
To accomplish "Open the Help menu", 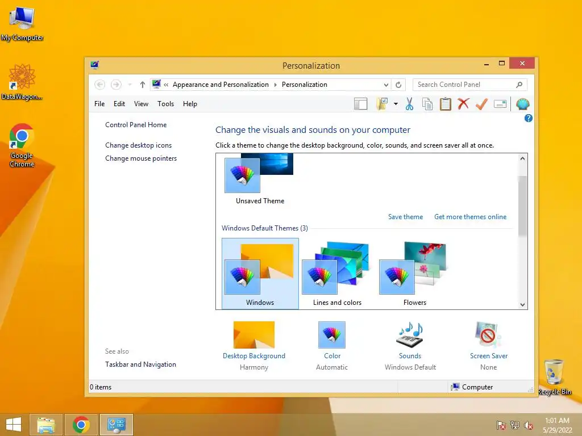I will pos(190,104).
